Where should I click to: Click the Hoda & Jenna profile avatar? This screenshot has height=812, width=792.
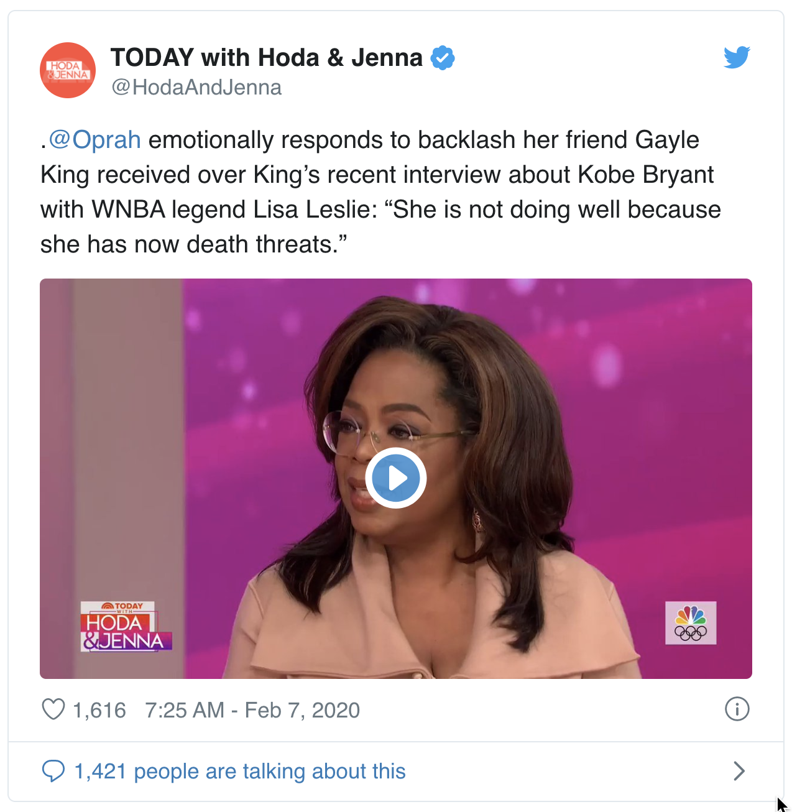(x=68, y=70)
